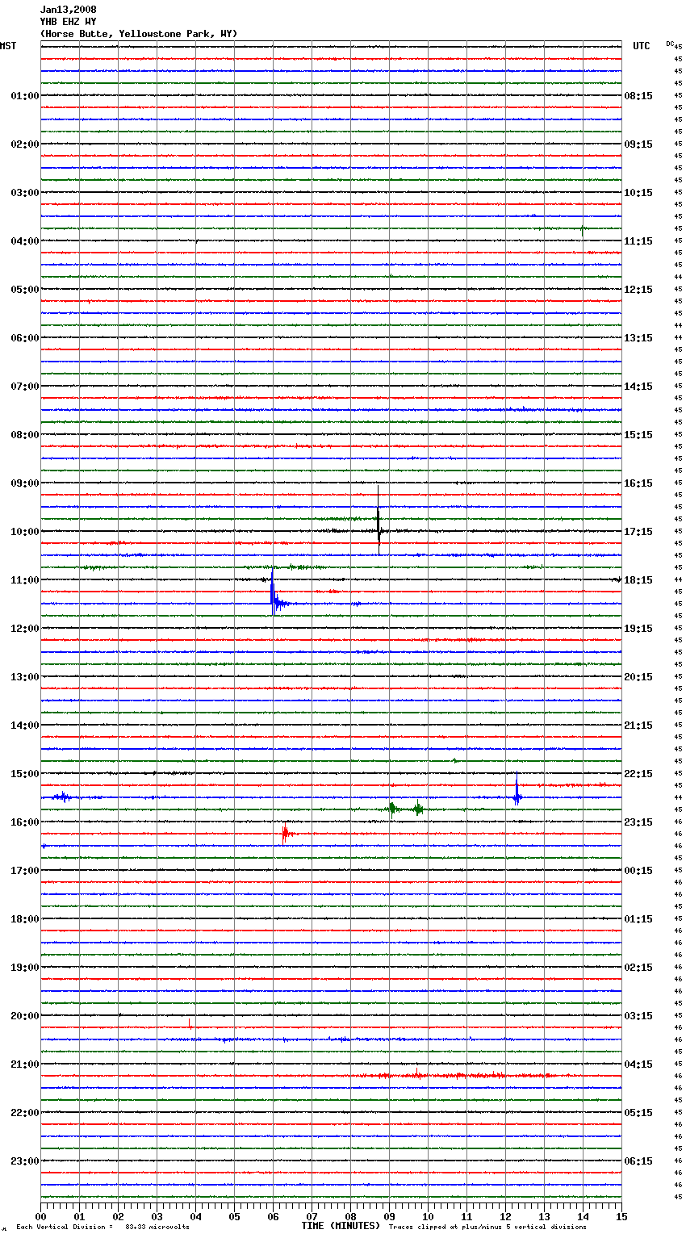Click the 09 minute tick label
686x1238 pixels.
point(389,1216)
